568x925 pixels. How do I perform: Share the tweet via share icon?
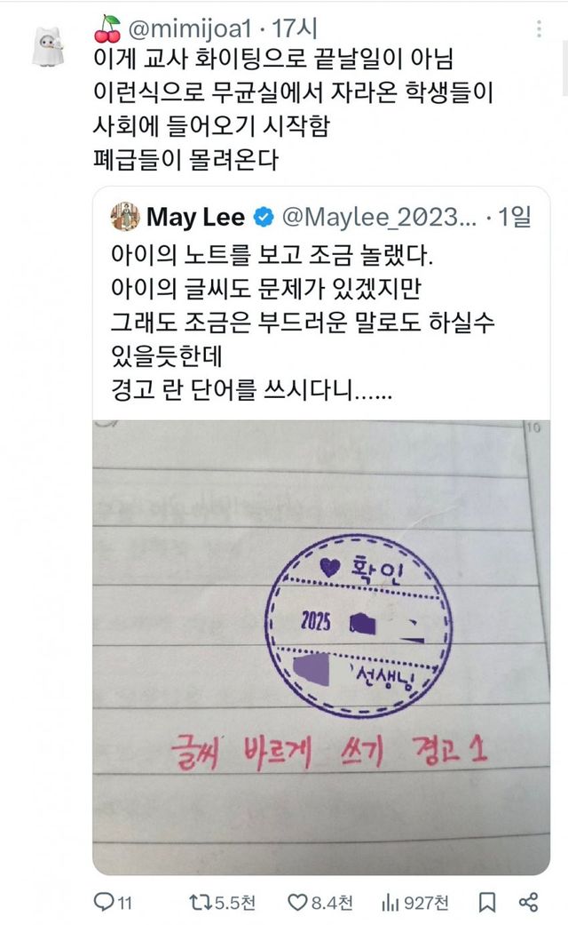(x=528, y=902)
